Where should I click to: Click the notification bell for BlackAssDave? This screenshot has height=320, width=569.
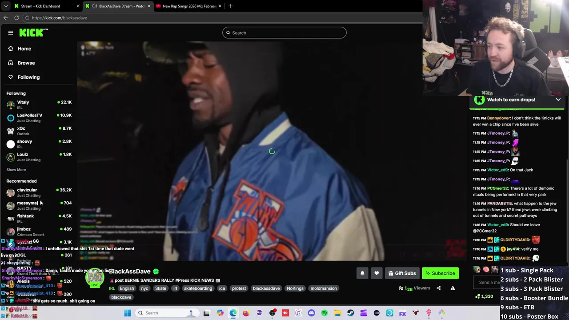pos(362,273)
